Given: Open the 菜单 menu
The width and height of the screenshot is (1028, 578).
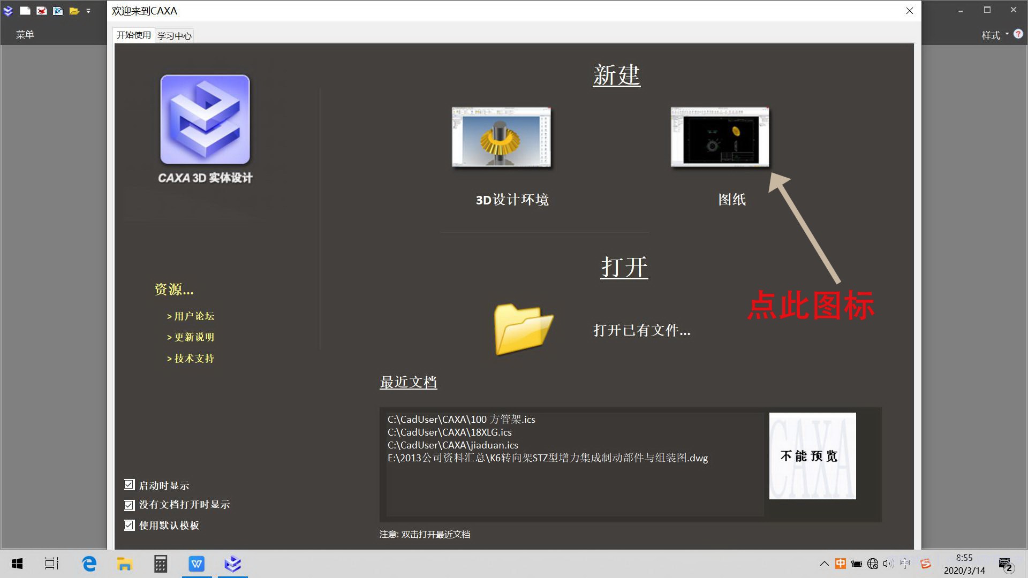Looking at the screenshot, I should tap(25, 35).
